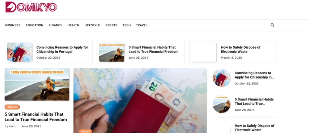Click the large hiker financial freedom image
This screenshot has height=133, width=309.
pos(37,84)
